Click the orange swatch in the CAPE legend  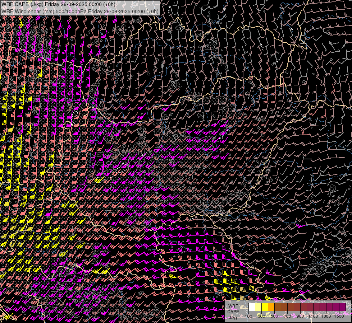tap(271, 307)
